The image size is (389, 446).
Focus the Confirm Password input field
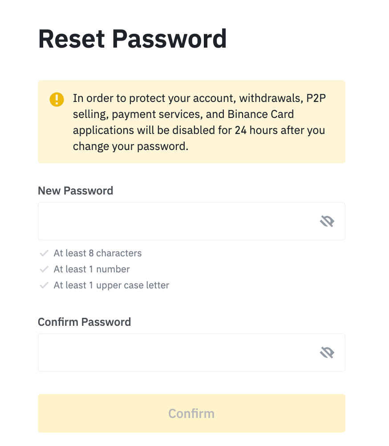coord(178,353)
